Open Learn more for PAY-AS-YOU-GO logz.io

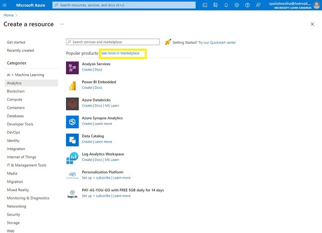(122, 196)
